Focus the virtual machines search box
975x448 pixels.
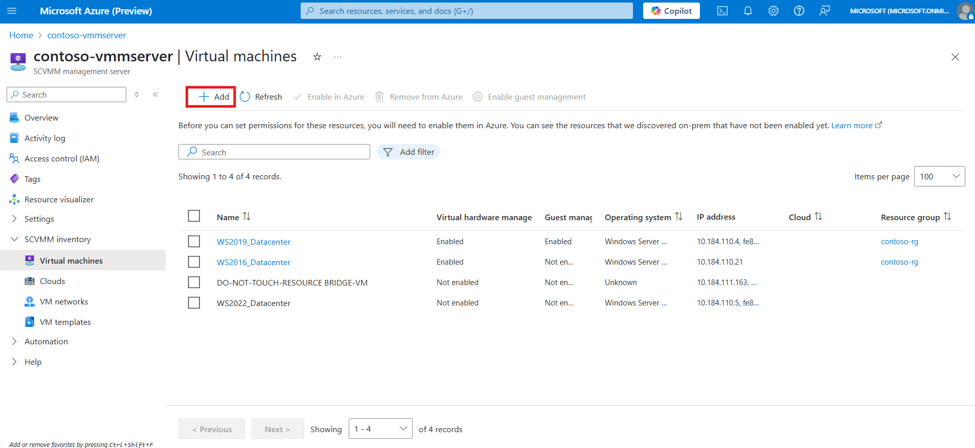(274, 152)
